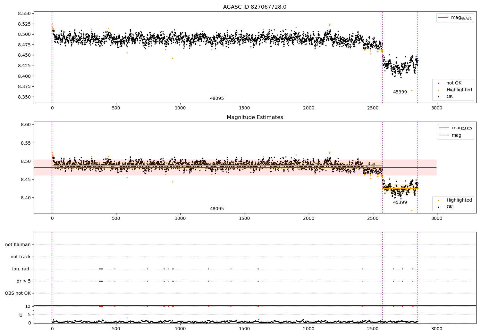Select the 'not OK' legend entry
Screen dimensions: 481x336
454,83
